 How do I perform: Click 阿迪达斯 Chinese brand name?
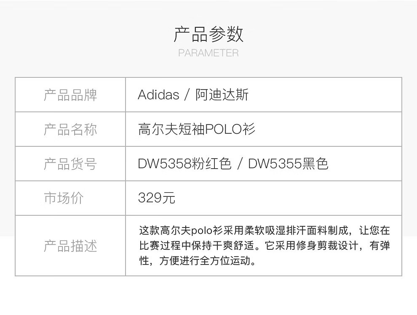pos(222,95)
